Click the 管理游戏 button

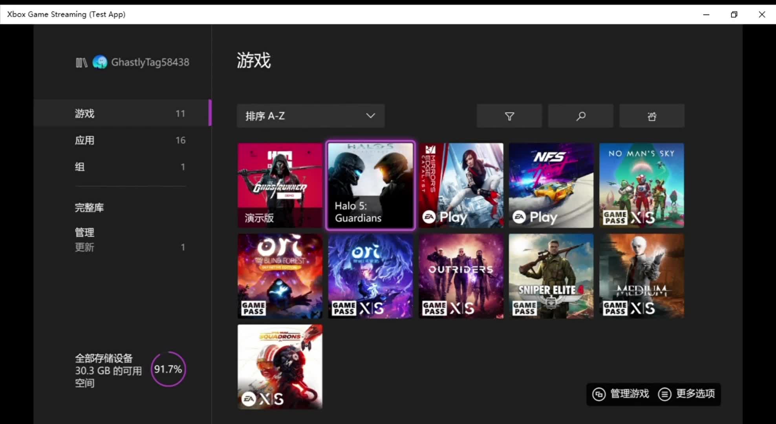(621, 394)
